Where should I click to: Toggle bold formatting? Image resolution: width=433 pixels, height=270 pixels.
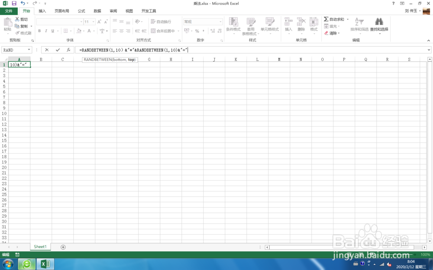pos(39,31)
